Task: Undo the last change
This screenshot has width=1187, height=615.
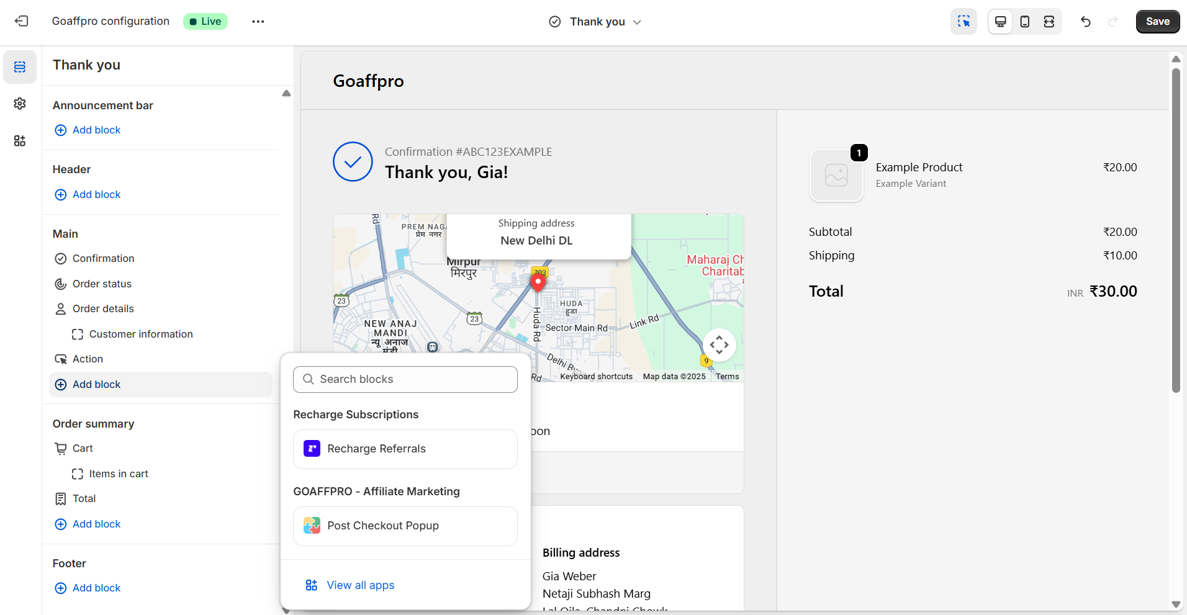Action: 1085,22
